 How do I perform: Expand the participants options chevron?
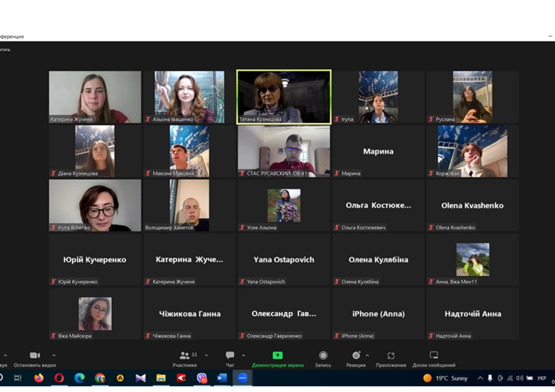[x=206, y=355]
